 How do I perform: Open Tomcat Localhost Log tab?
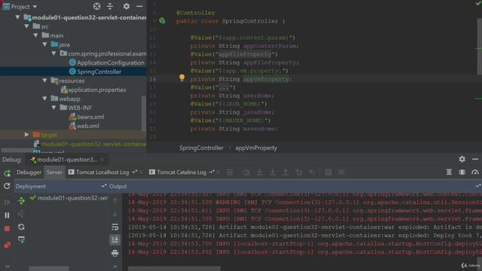click(x=102, y=172)
